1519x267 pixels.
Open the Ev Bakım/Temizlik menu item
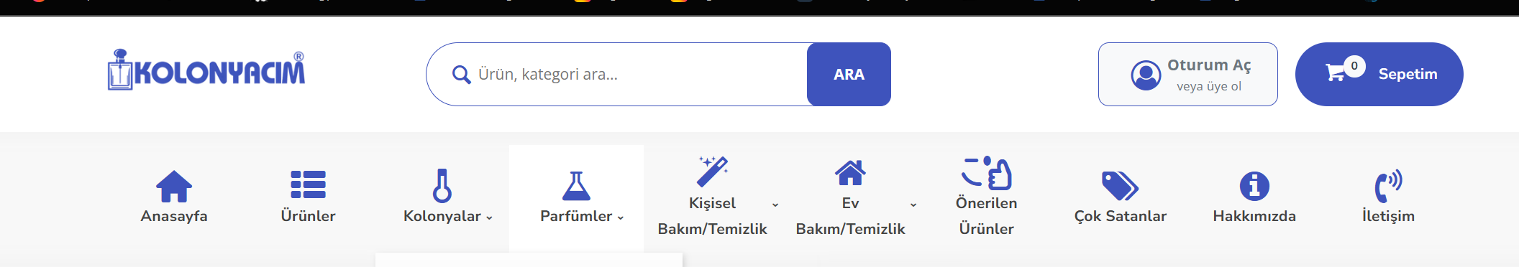851,197
